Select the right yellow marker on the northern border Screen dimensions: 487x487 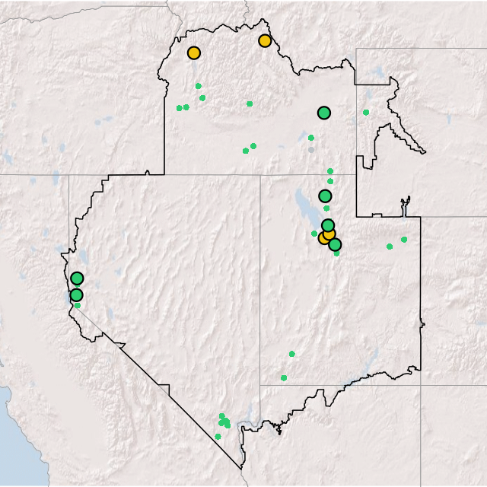265,40
